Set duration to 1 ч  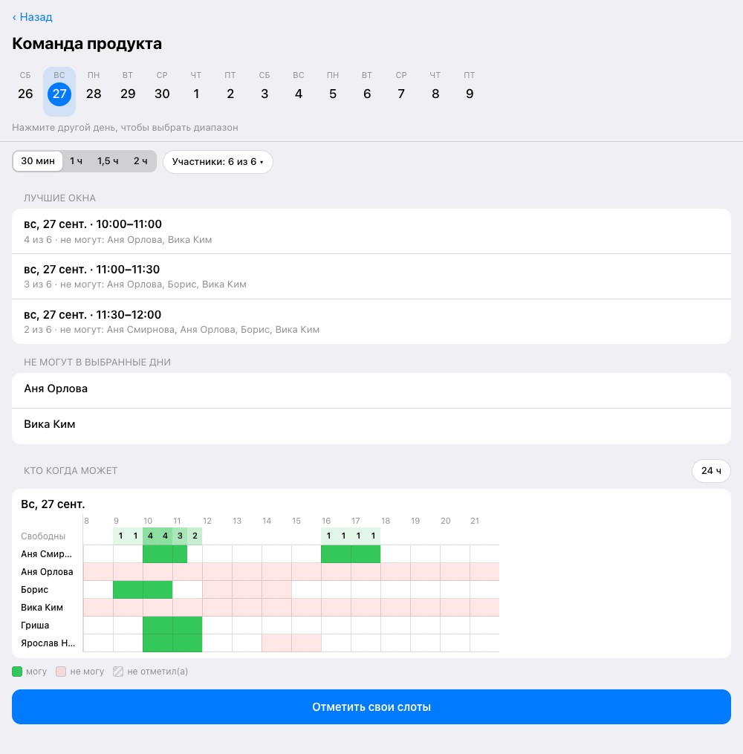coord(76,161)
